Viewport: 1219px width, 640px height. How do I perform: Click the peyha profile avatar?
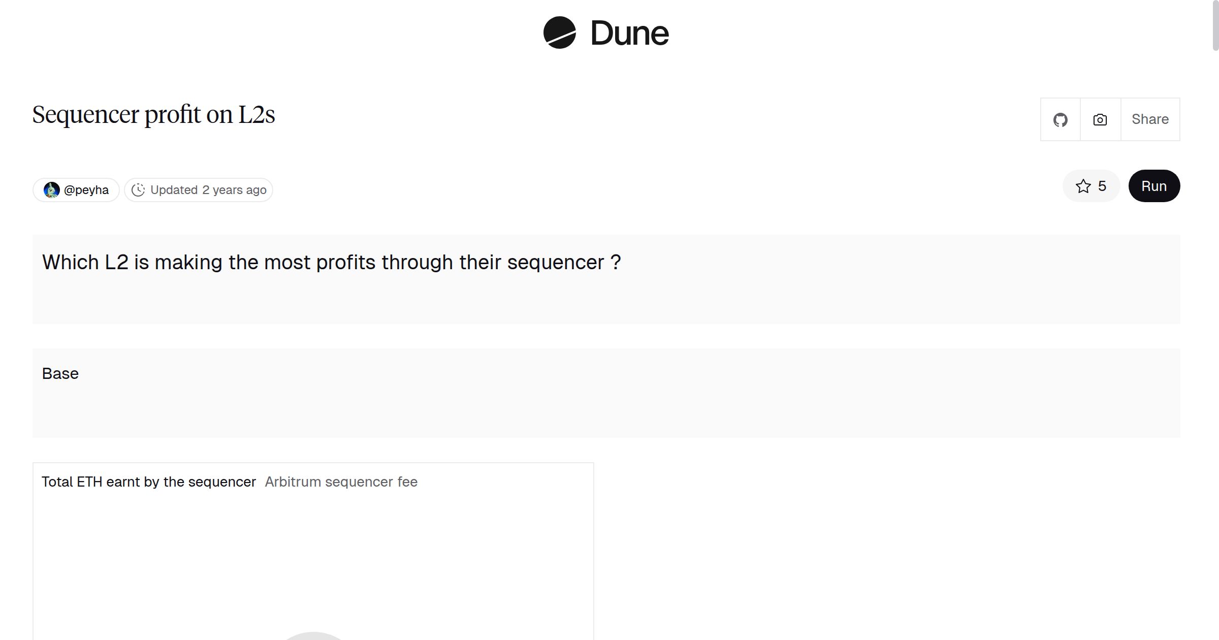[51, 190]
